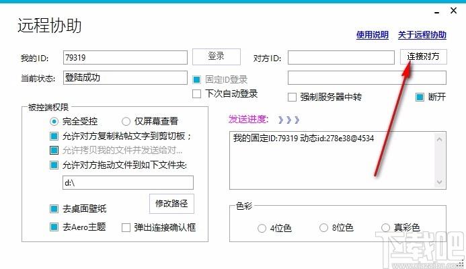Screen dimensions: 466x269
Task: Click the 修改路径 change path button
Action: coord(171,204)
